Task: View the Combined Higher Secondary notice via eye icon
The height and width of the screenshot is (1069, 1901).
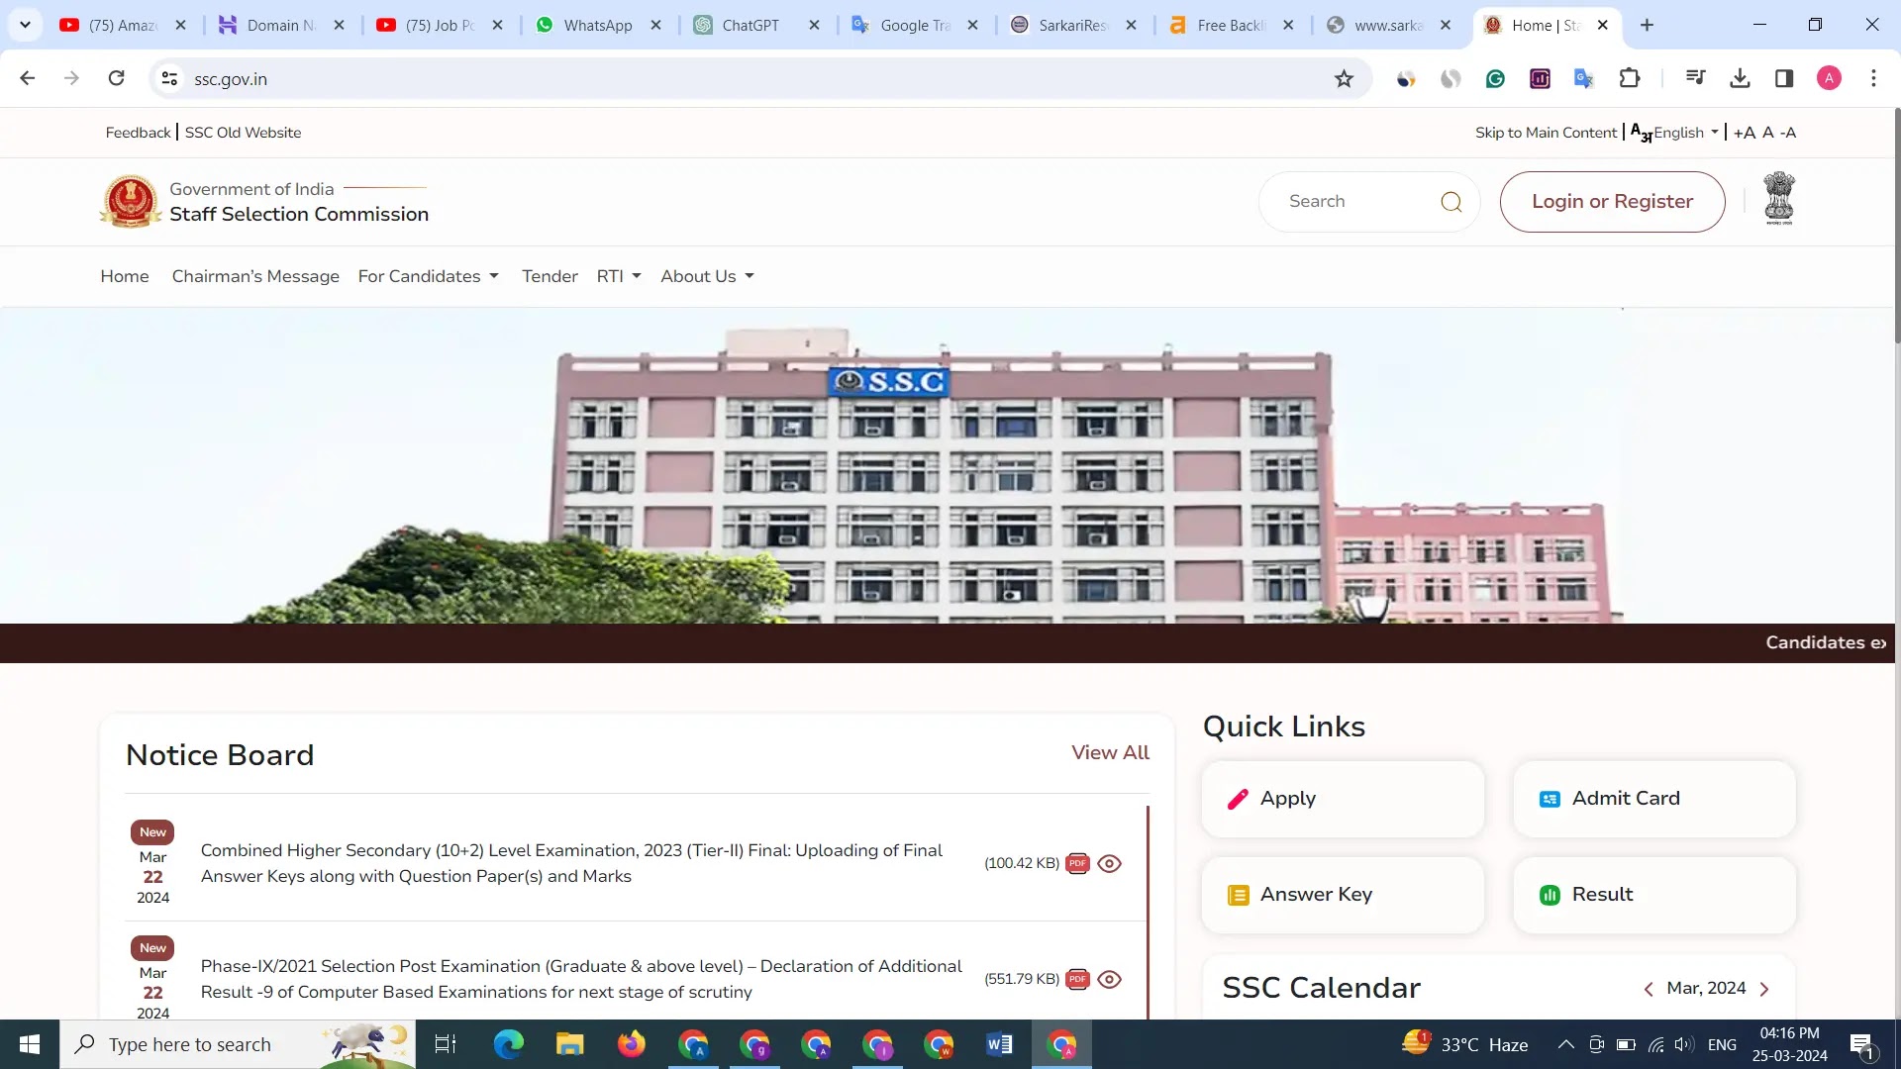Action: [1110, 863]
